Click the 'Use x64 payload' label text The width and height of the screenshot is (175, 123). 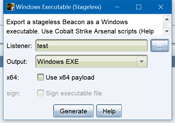point(70,77)
